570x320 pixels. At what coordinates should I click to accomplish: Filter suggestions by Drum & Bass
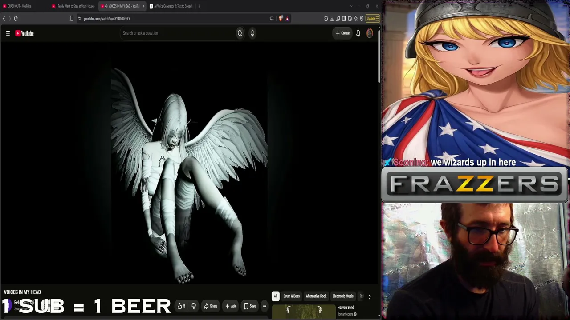point(292,296)
